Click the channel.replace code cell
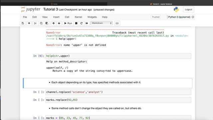The height and width of the screenshot is (120, 213). pos(118,92)
